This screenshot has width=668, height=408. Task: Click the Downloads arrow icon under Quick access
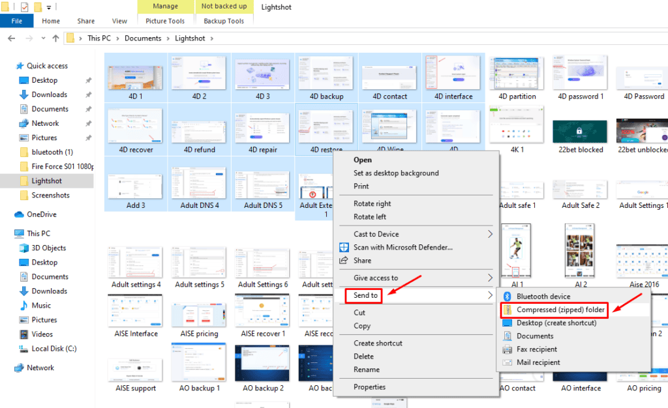pyautogui.click(x=24, y=95)
